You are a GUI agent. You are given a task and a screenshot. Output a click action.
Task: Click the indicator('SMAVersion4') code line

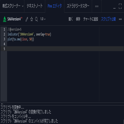tap(29, 34)
